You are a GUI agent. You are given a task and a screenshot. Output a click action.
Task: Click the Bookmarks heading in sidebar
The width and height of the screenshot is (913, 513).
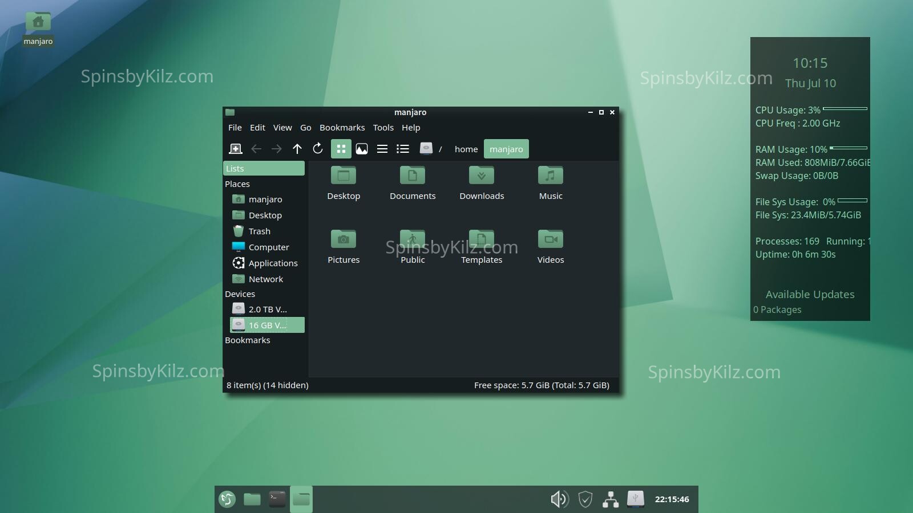point(248,340)
